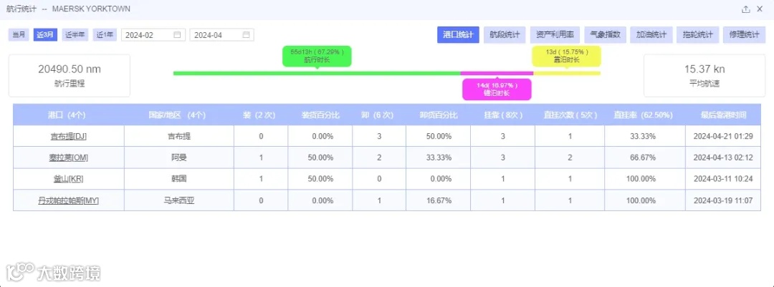Click the 2024-03-11 10:24 timestamp cell
This screenshot has height=287, width=774.
pos(723,179)
